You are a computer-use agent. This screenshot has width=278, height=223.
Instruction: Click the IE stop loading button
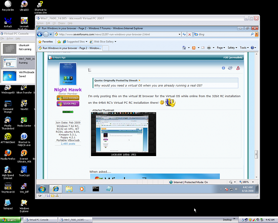tap(189, 34)
